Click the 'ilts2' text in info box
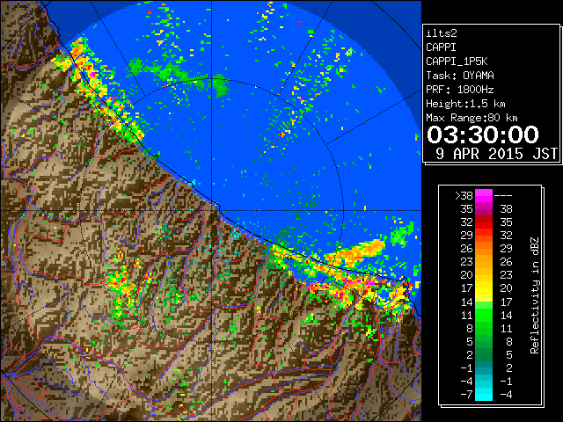The width and height of the screenshot is (563, 422). (x=442, y=33)
